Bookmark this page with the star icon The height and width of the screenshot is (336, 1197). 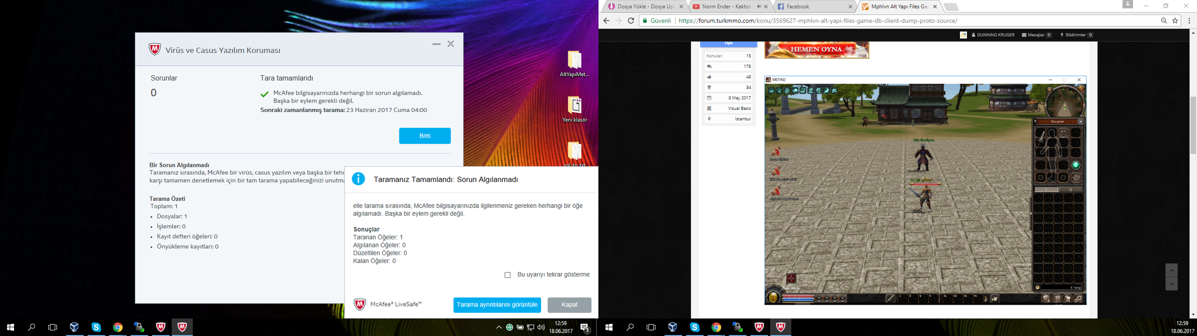[x=1175, y=21]
